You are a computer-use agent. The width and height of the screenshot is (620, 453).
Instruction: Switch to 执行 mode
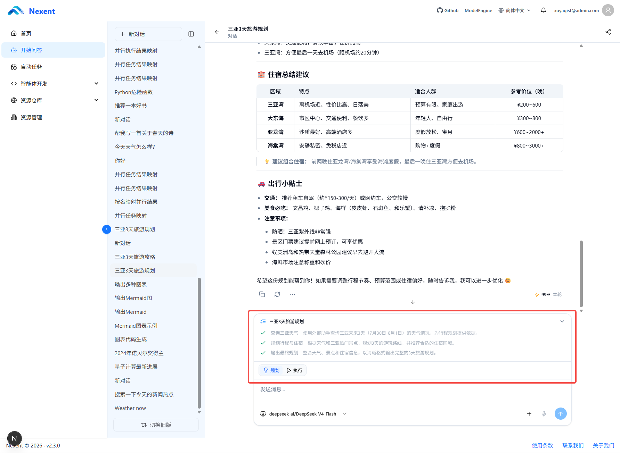pyautogui.click(x=294, y=370)
